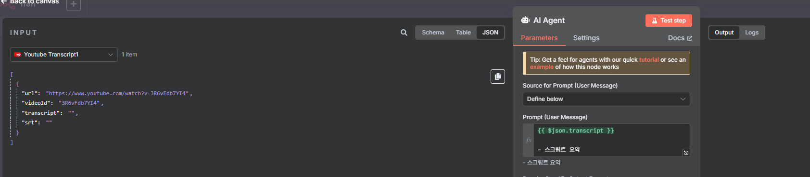The width and height of the screenshot is (810, 177).
Task: Open the external link icon beside Docs
Action: pyautogui.click(x=689, y=38)
